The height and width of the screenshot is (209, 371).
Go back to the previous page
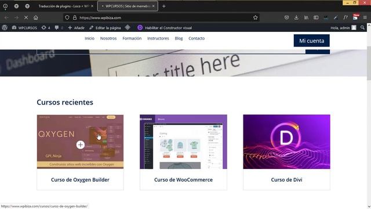tap(6, 17)
